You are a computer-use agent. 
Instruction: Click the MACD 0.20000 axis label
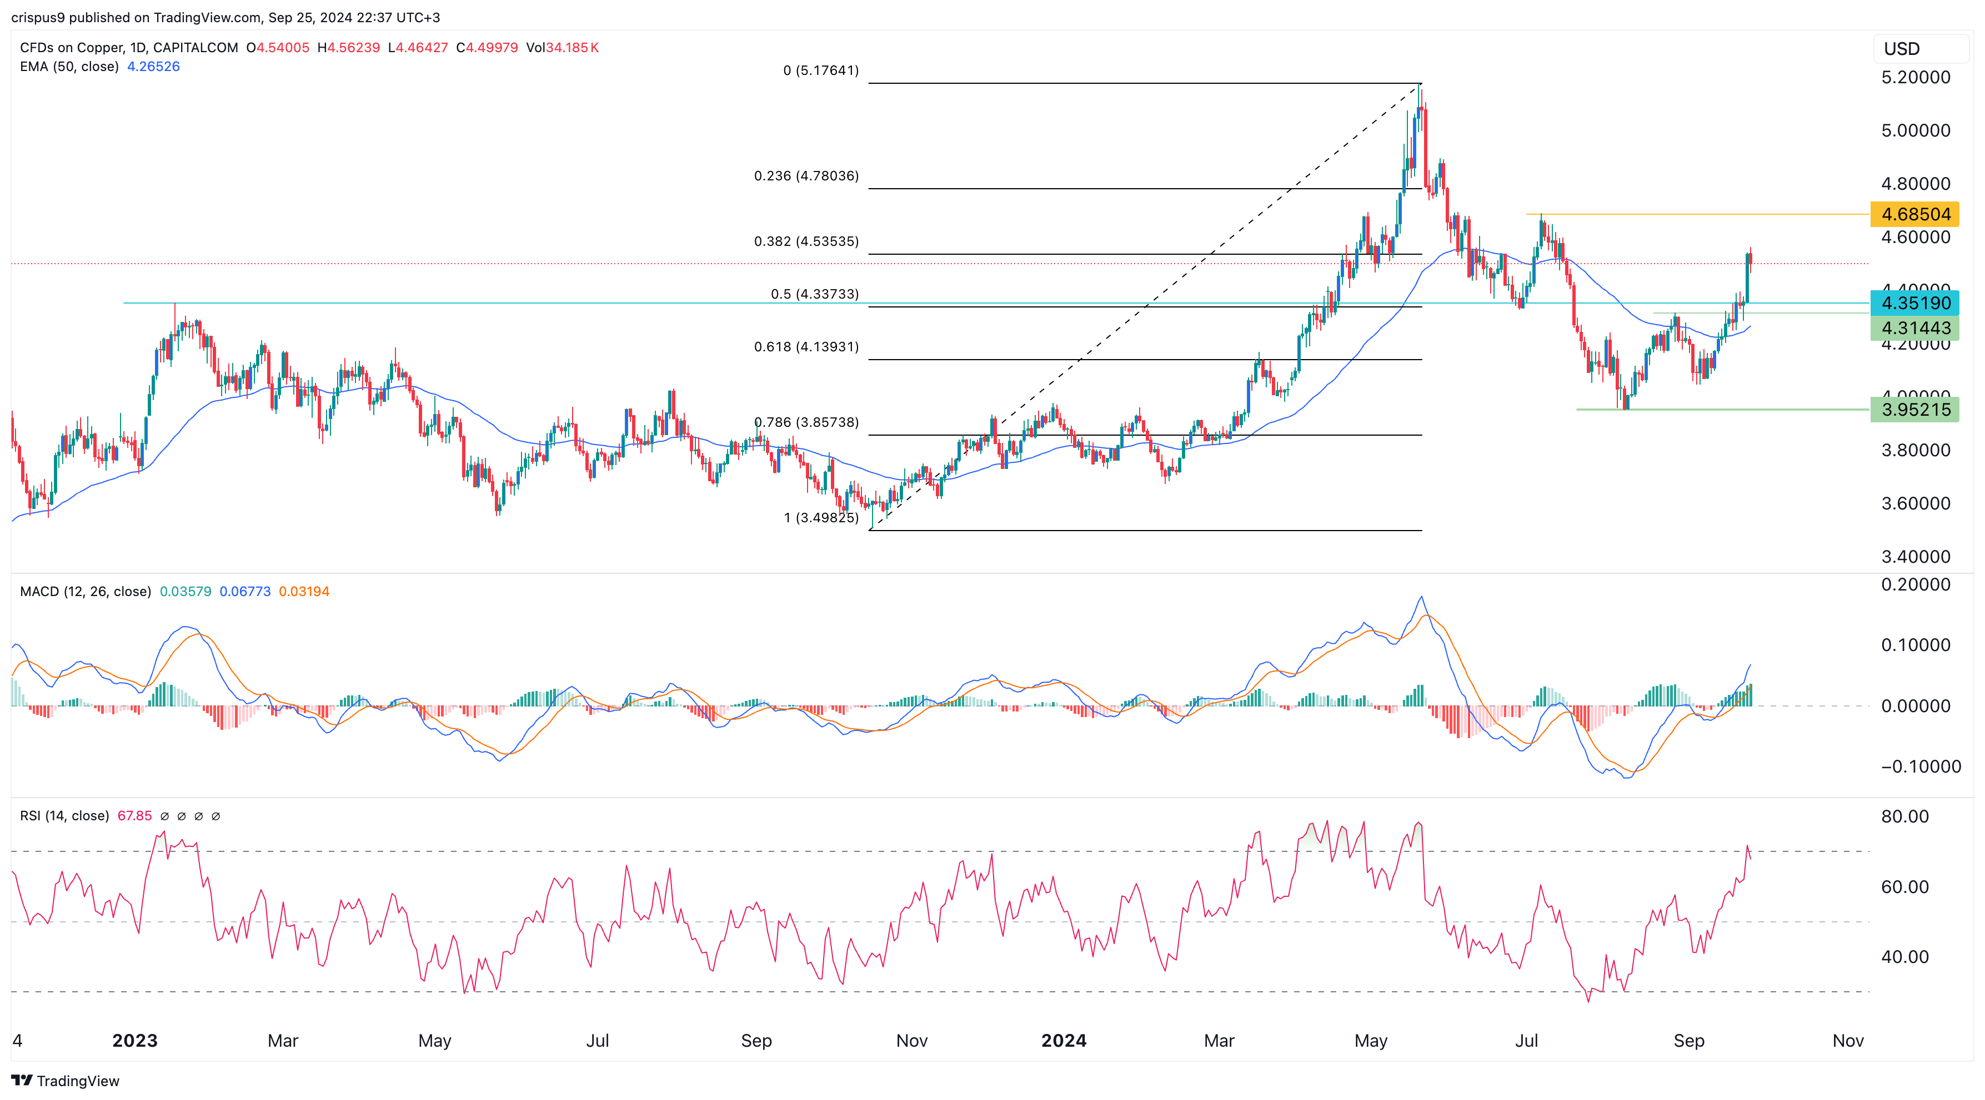pyautogui.click(x=1916, y=584)
